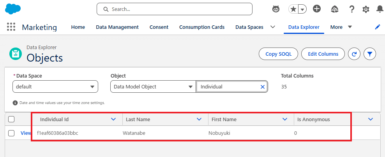385x157 pixels.
Task: Open the Notifications bell
Action: click(380, 9)
